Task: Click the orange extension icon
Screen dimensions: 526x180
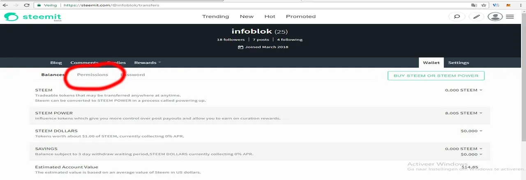Action: [509, 5]
